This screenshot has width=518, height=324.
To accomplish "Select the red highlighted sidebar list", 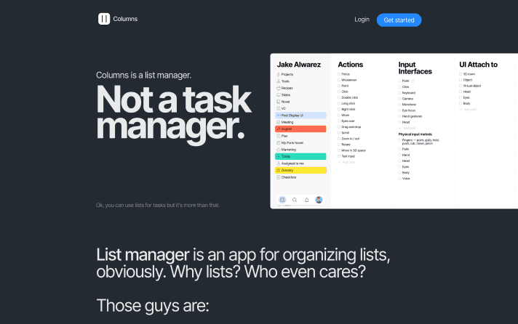I will 300,129.
